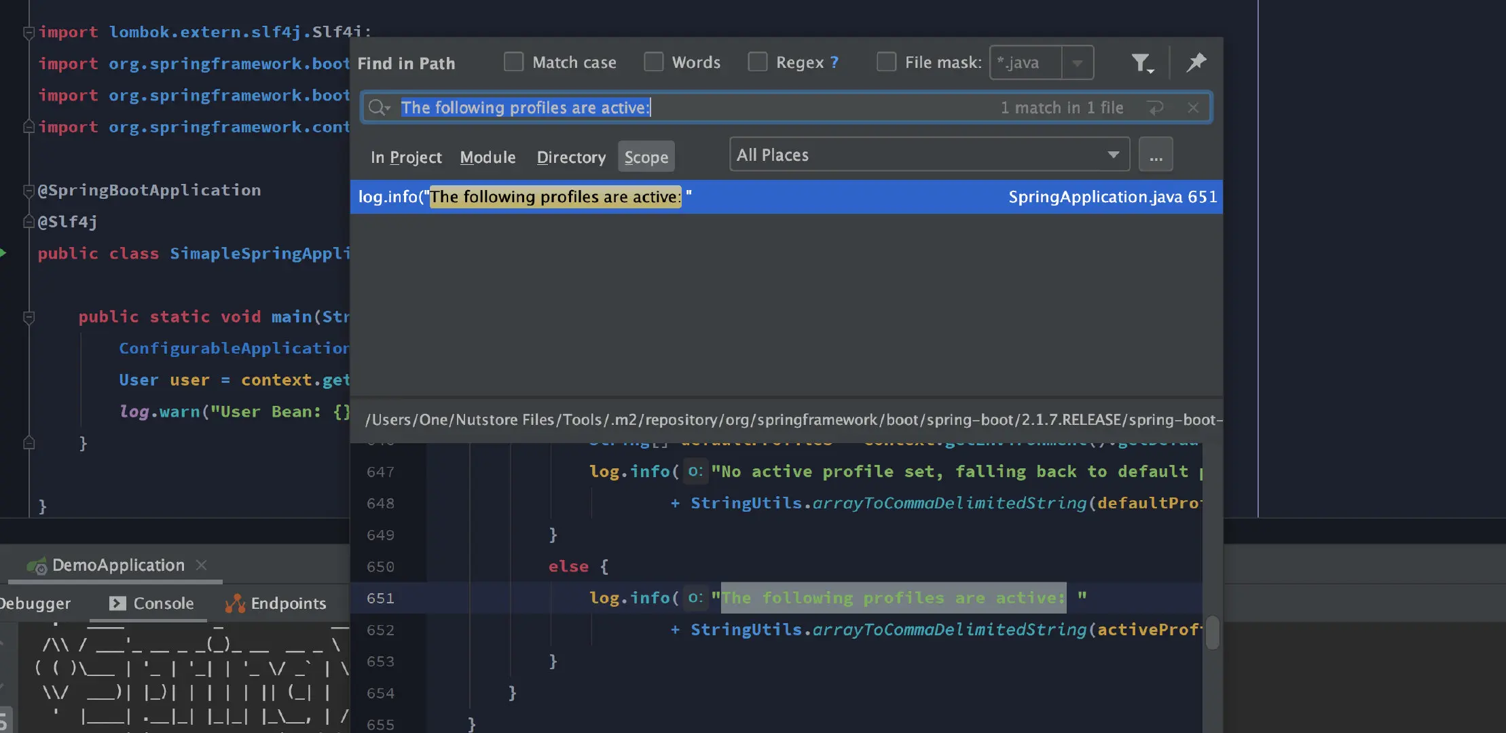Click the Regex help question mark

click(x=834, y=62)
